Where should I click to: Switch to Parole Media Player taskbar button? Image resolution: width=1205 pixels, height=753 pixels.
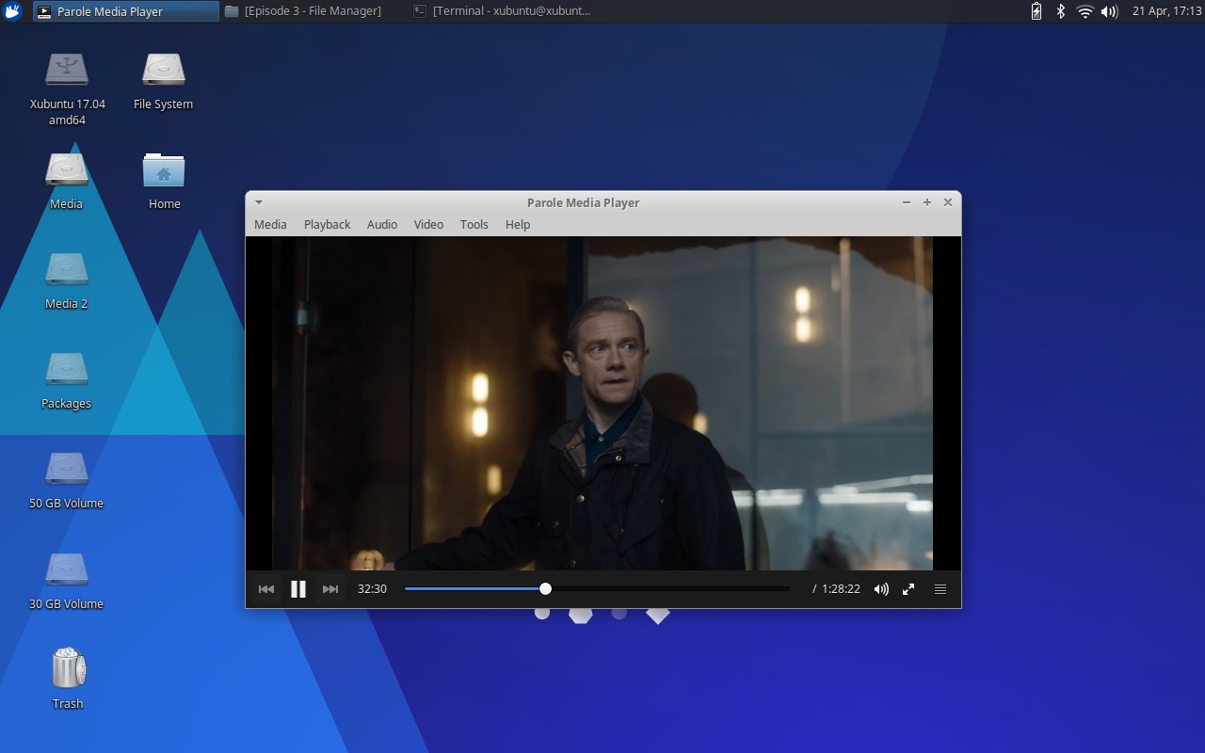click(125, 11)
